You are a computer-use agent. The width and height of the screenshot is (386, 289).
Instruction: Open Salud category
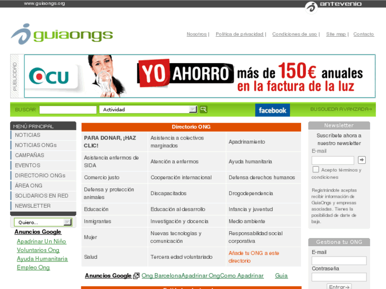point(91,257)
